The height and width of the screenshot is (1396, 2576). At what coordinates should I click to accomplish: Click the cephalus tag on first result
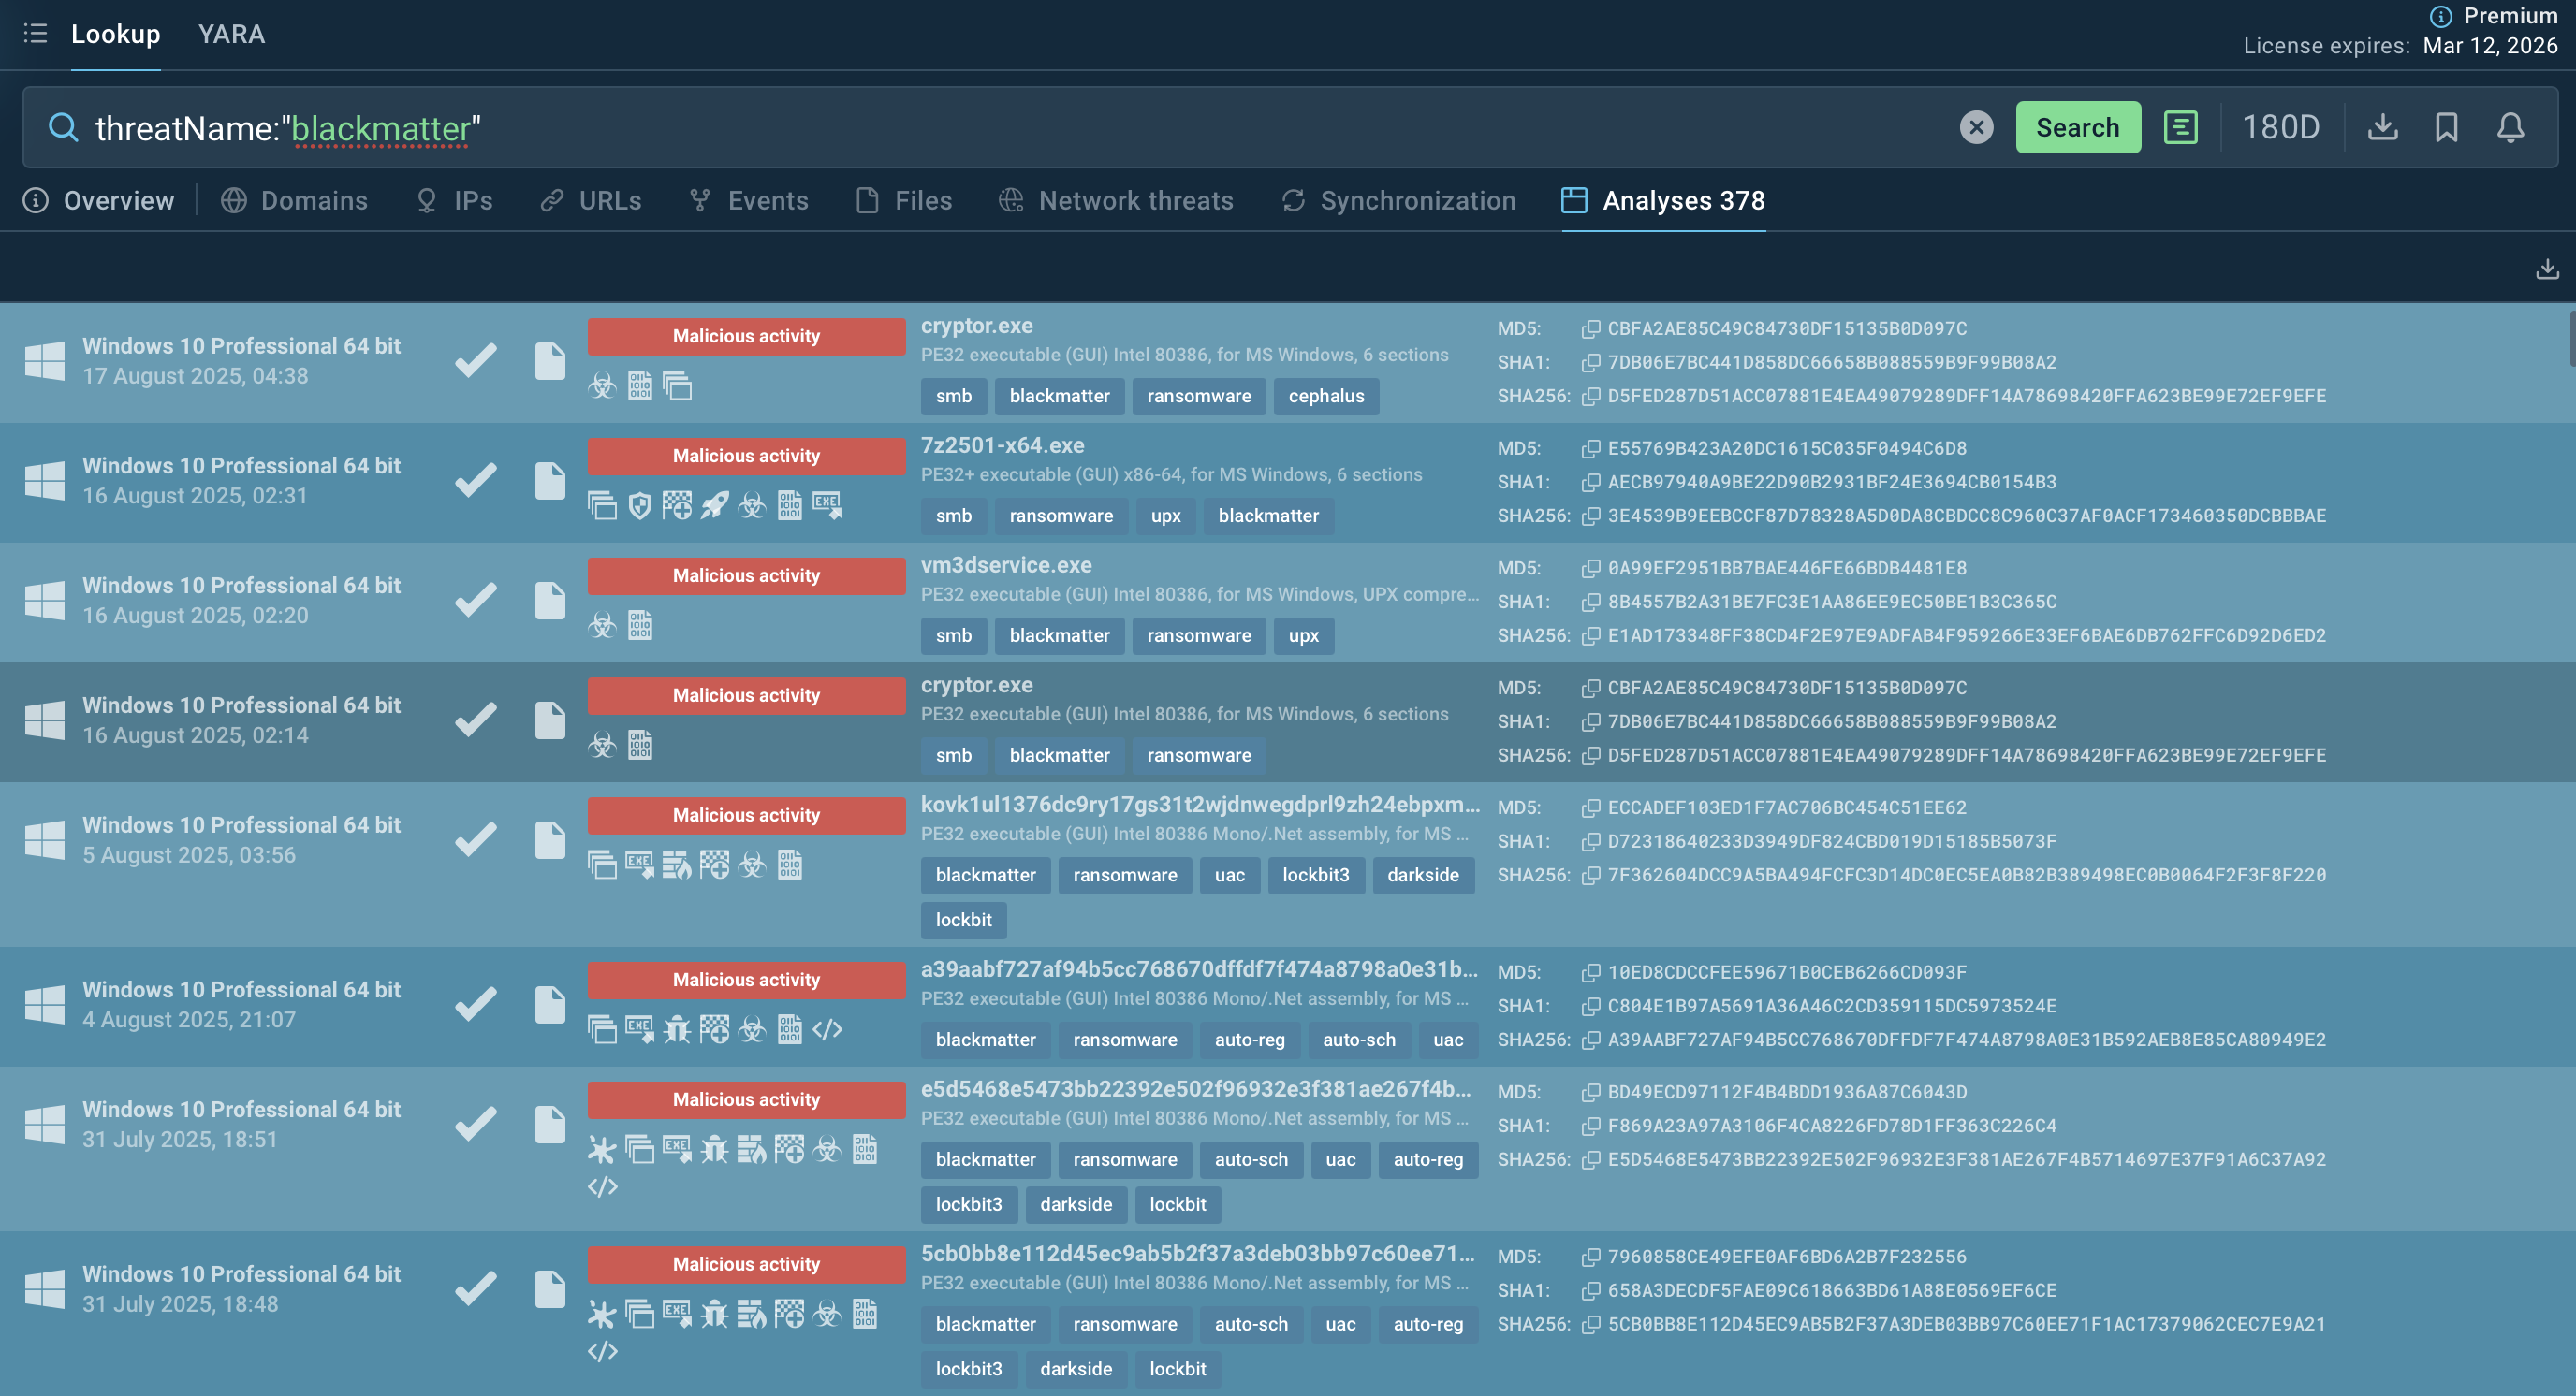click(x=1326, y=396)
